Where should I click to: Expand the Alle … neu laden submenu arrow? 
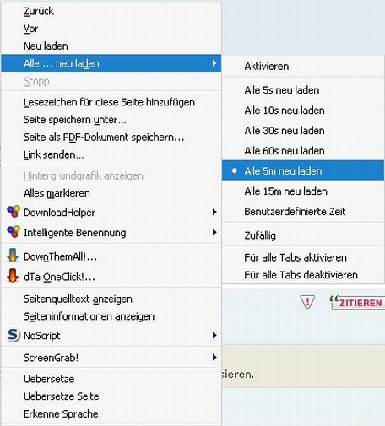pyautogui.click(x=214, y=63)
